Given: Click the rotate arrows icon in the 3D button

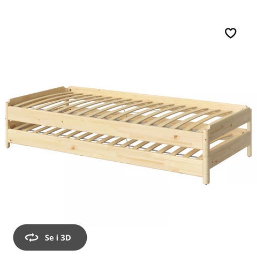Looking at the screenshot, I should [32, 238].
